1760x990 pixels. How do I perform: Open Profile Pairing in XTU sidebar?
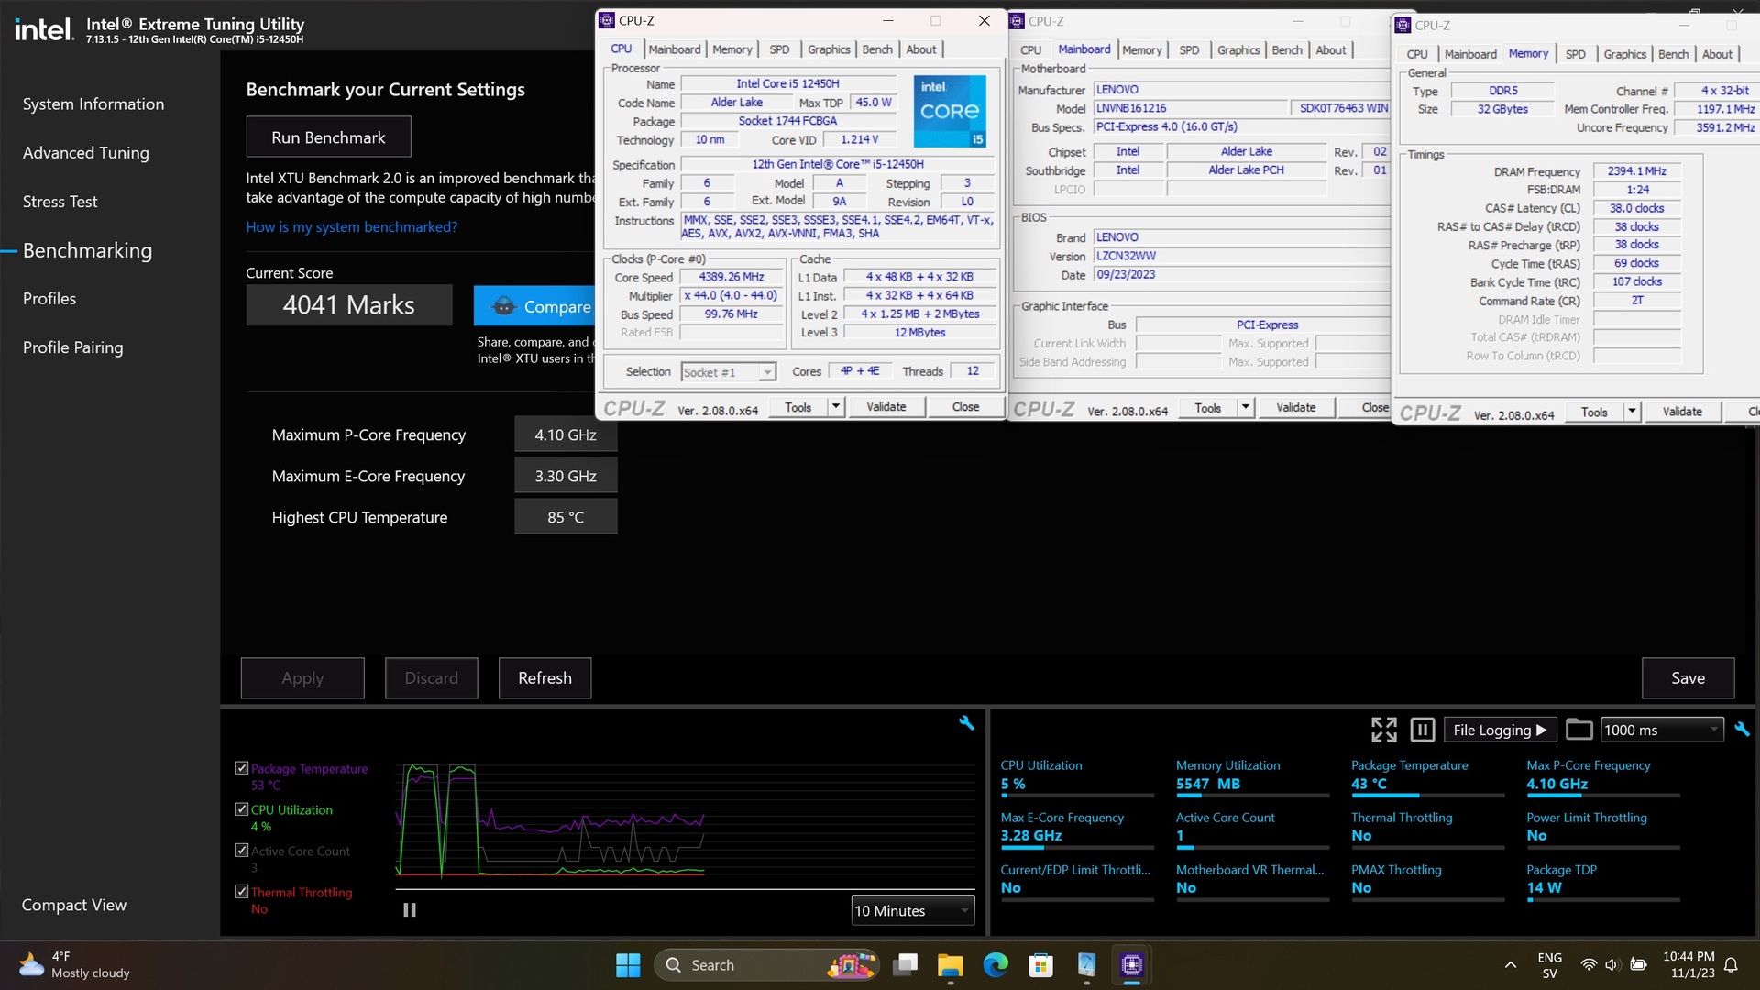[x=72, y=347]
